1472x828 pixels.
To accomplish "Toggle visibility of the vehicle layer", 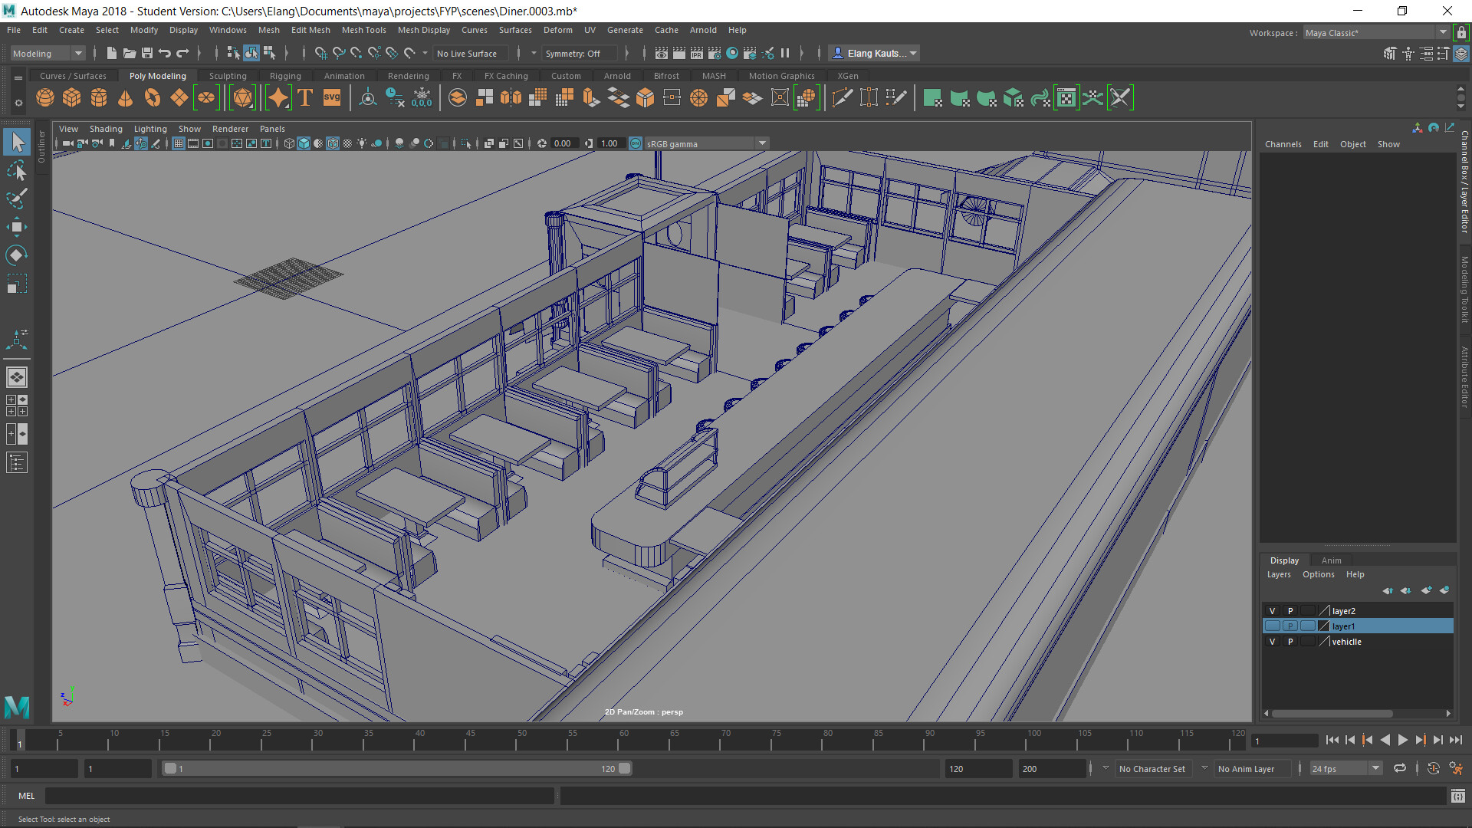I will click(x=1272, y=642).
